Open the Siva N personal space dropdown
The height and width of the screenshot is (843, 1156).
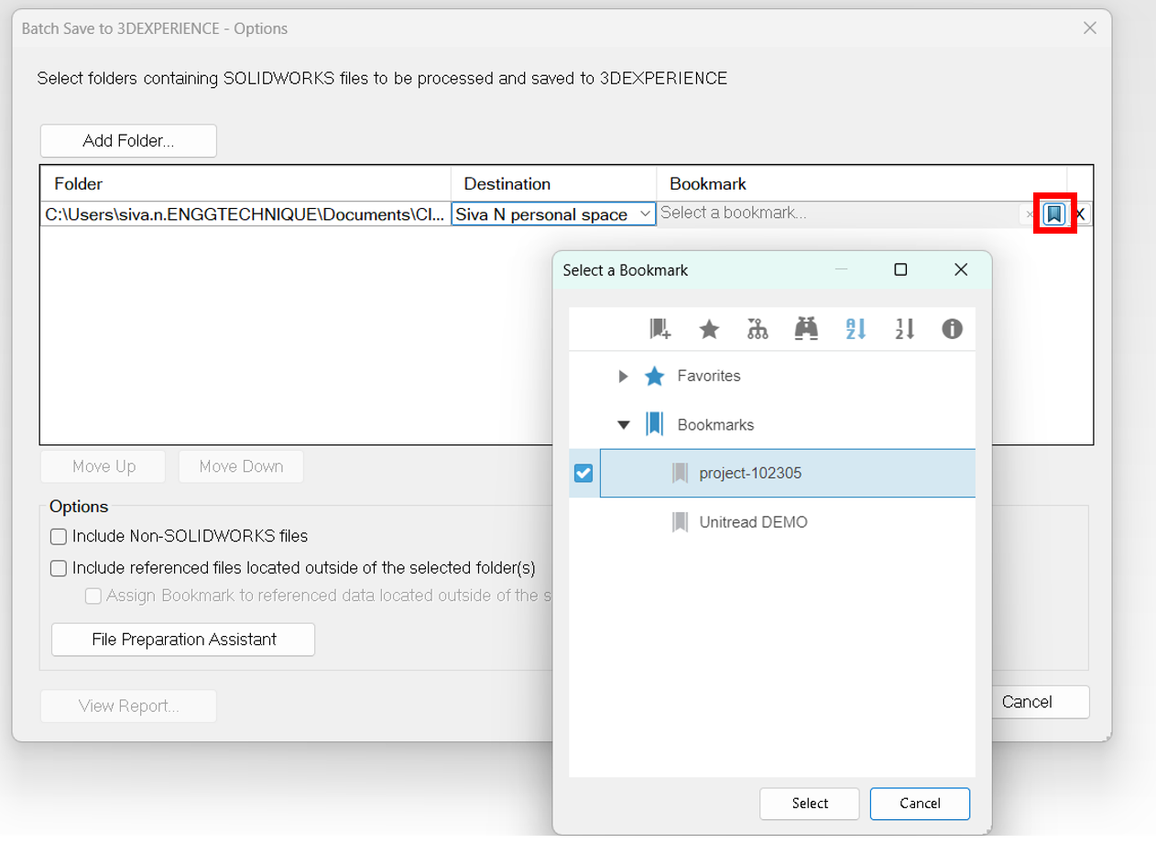point(553,214)
